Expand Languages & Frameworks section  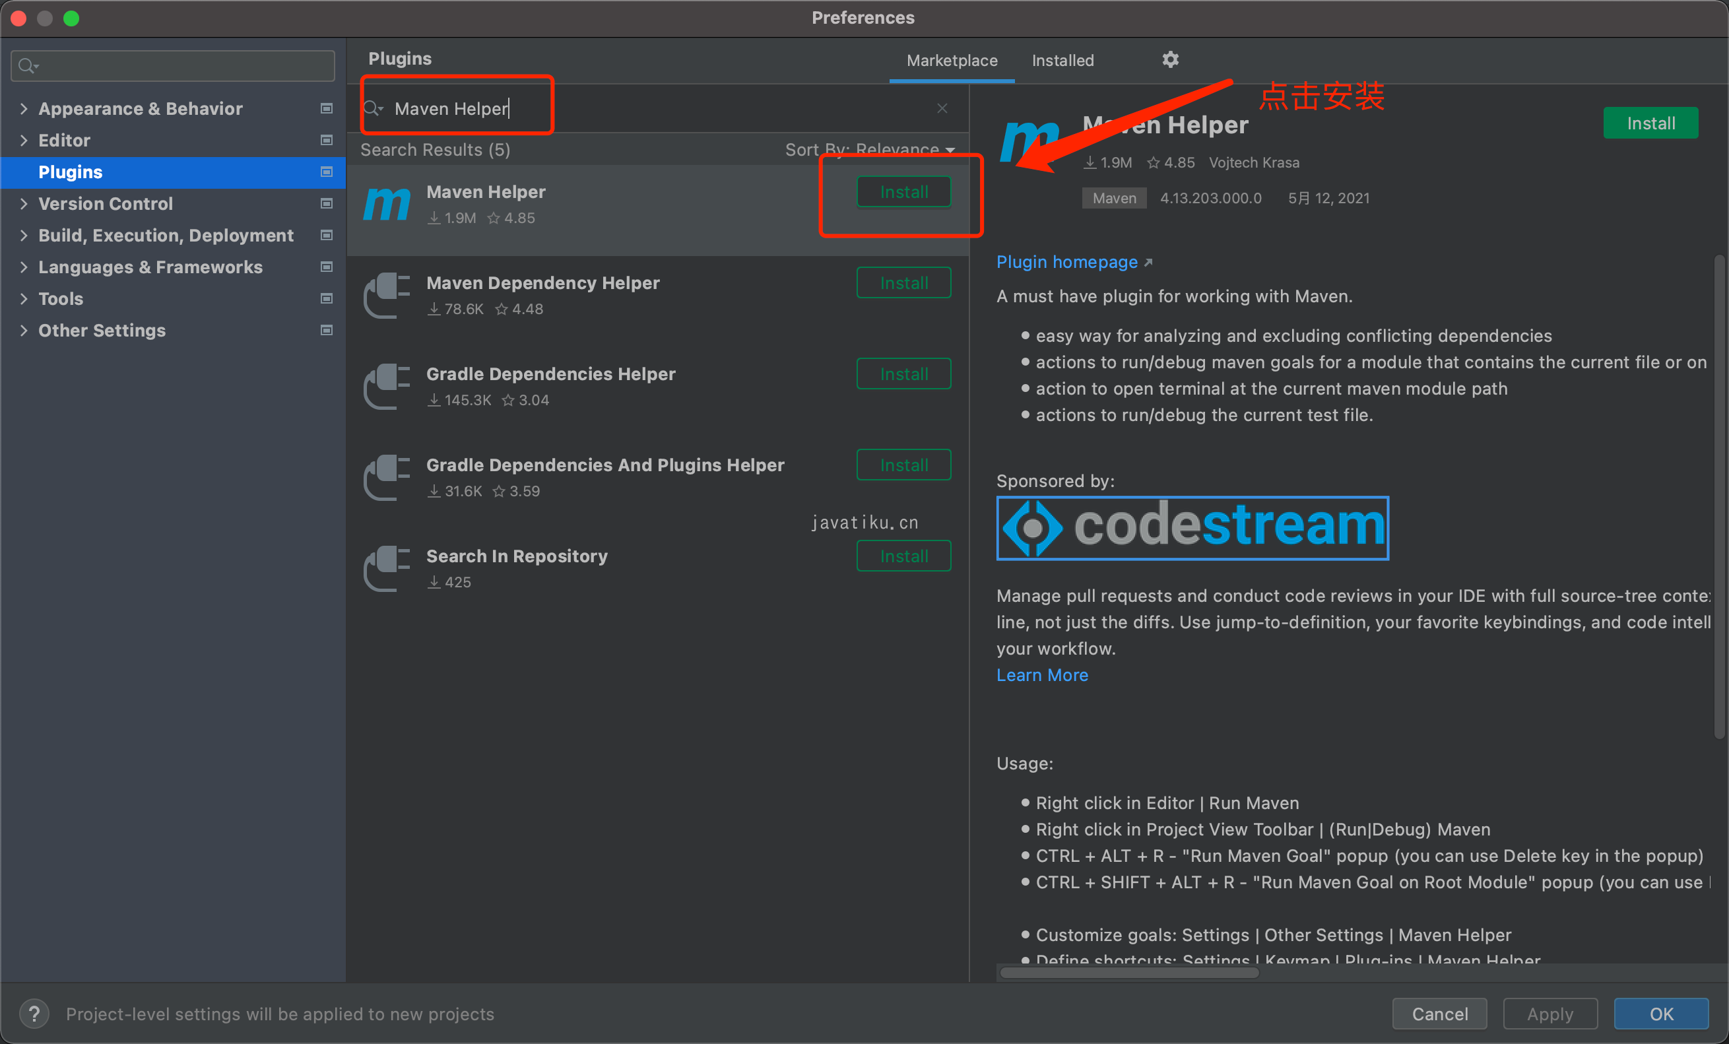pos(24,267)
